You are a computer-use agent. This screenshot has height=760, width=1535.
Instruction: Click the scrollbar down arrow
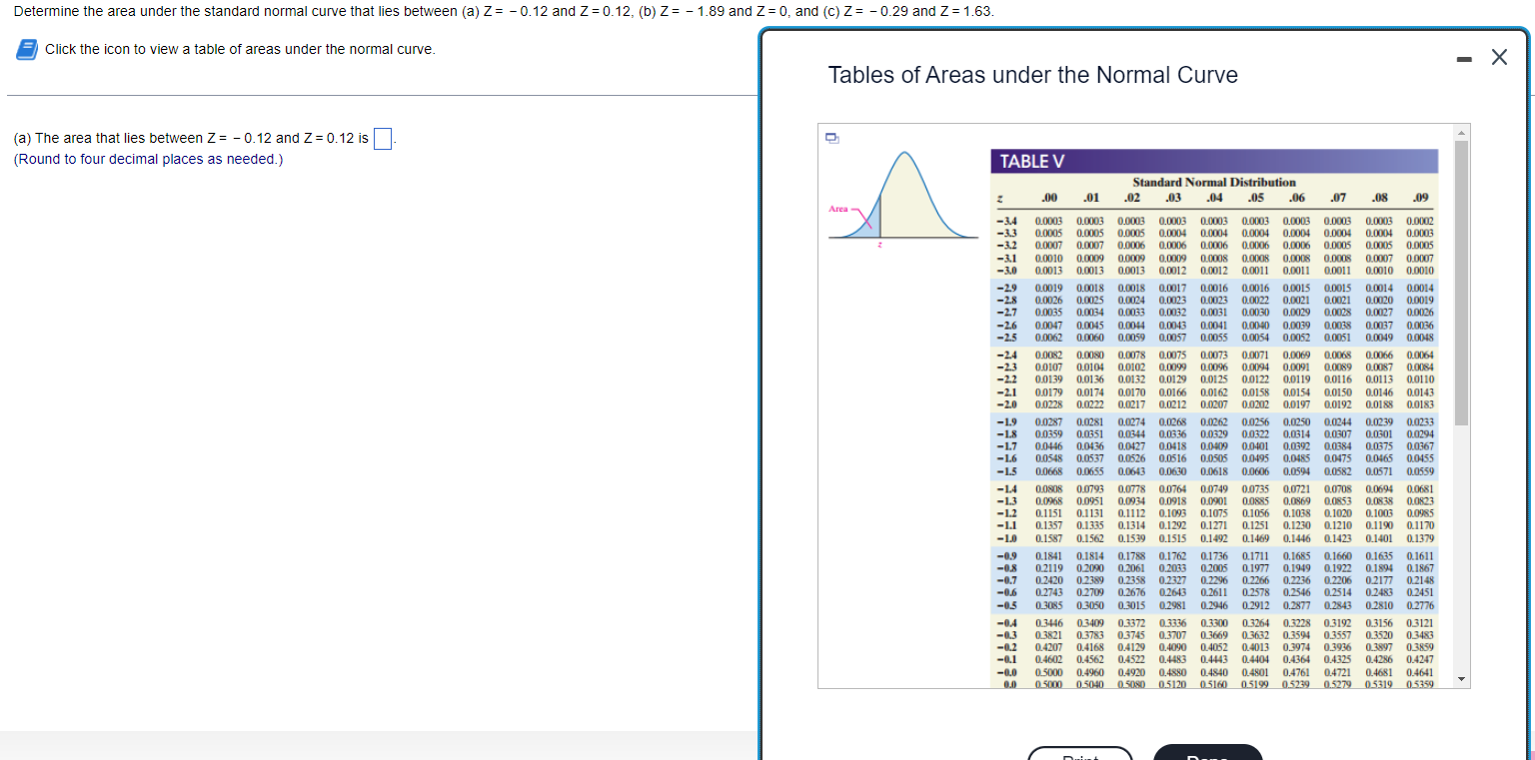1460,678
